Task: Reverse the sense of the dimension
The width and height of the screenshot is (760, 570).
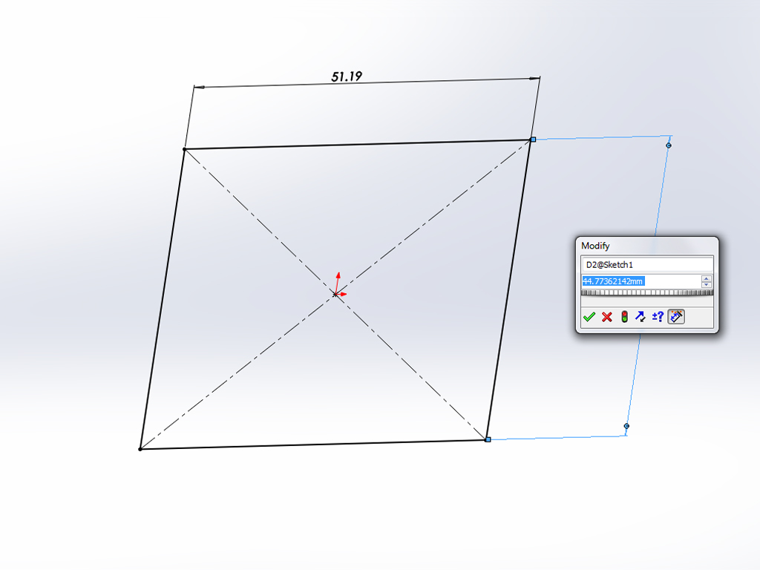Action: point(641,317)
